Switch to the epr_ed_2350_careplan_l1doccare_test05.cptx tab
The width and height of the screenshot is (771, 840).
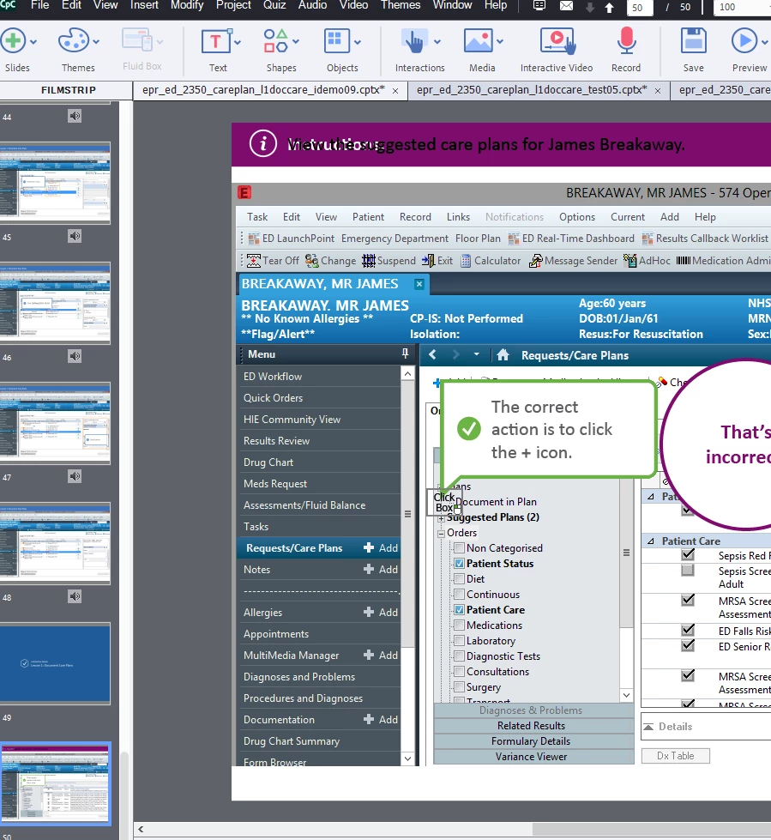click(532, 90)
